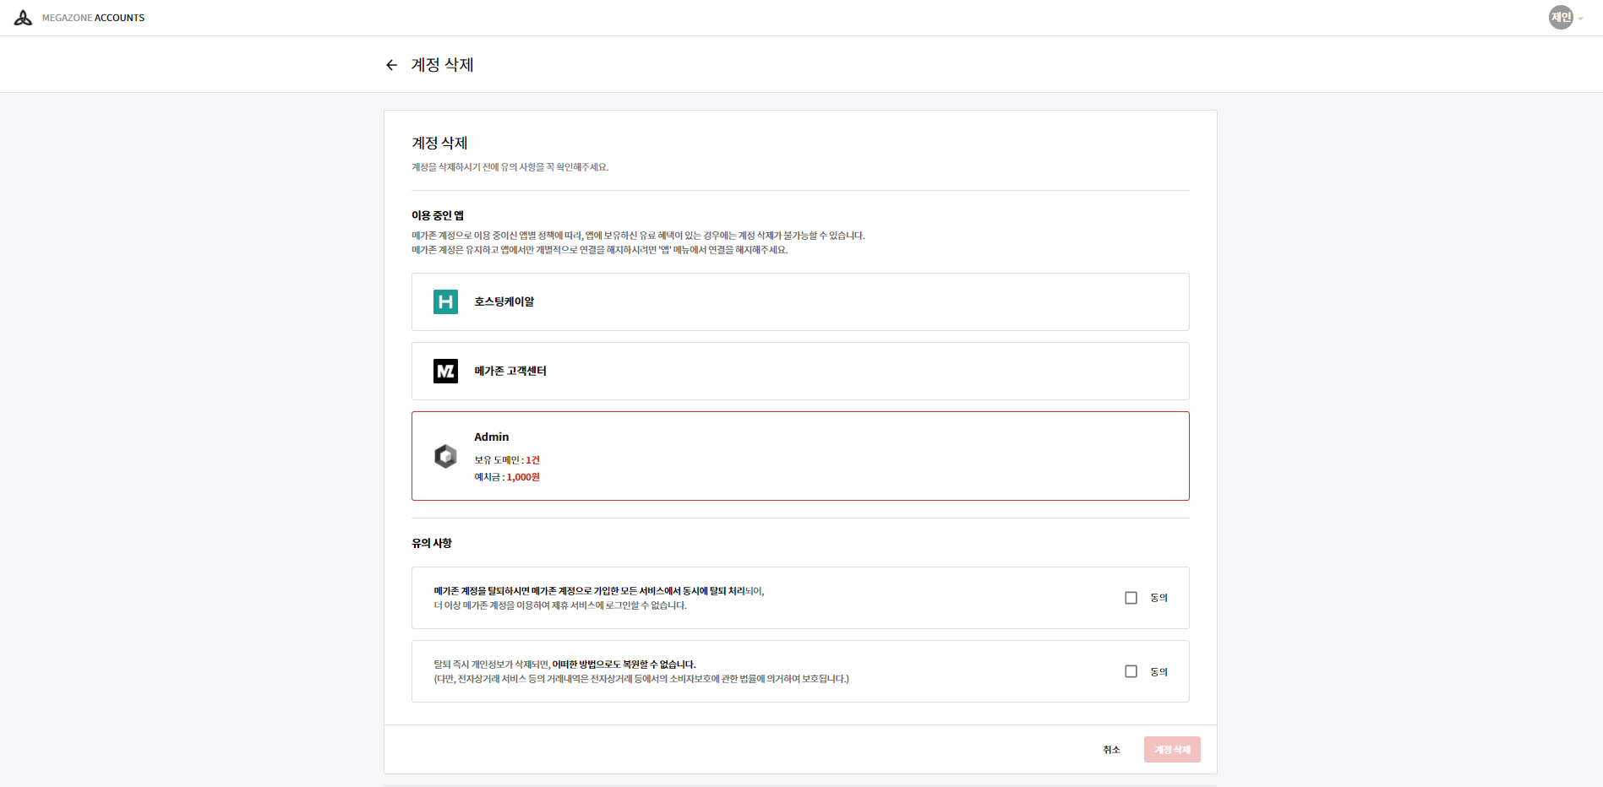Click the 제인 user avatar

click(x=1560, y=17)
